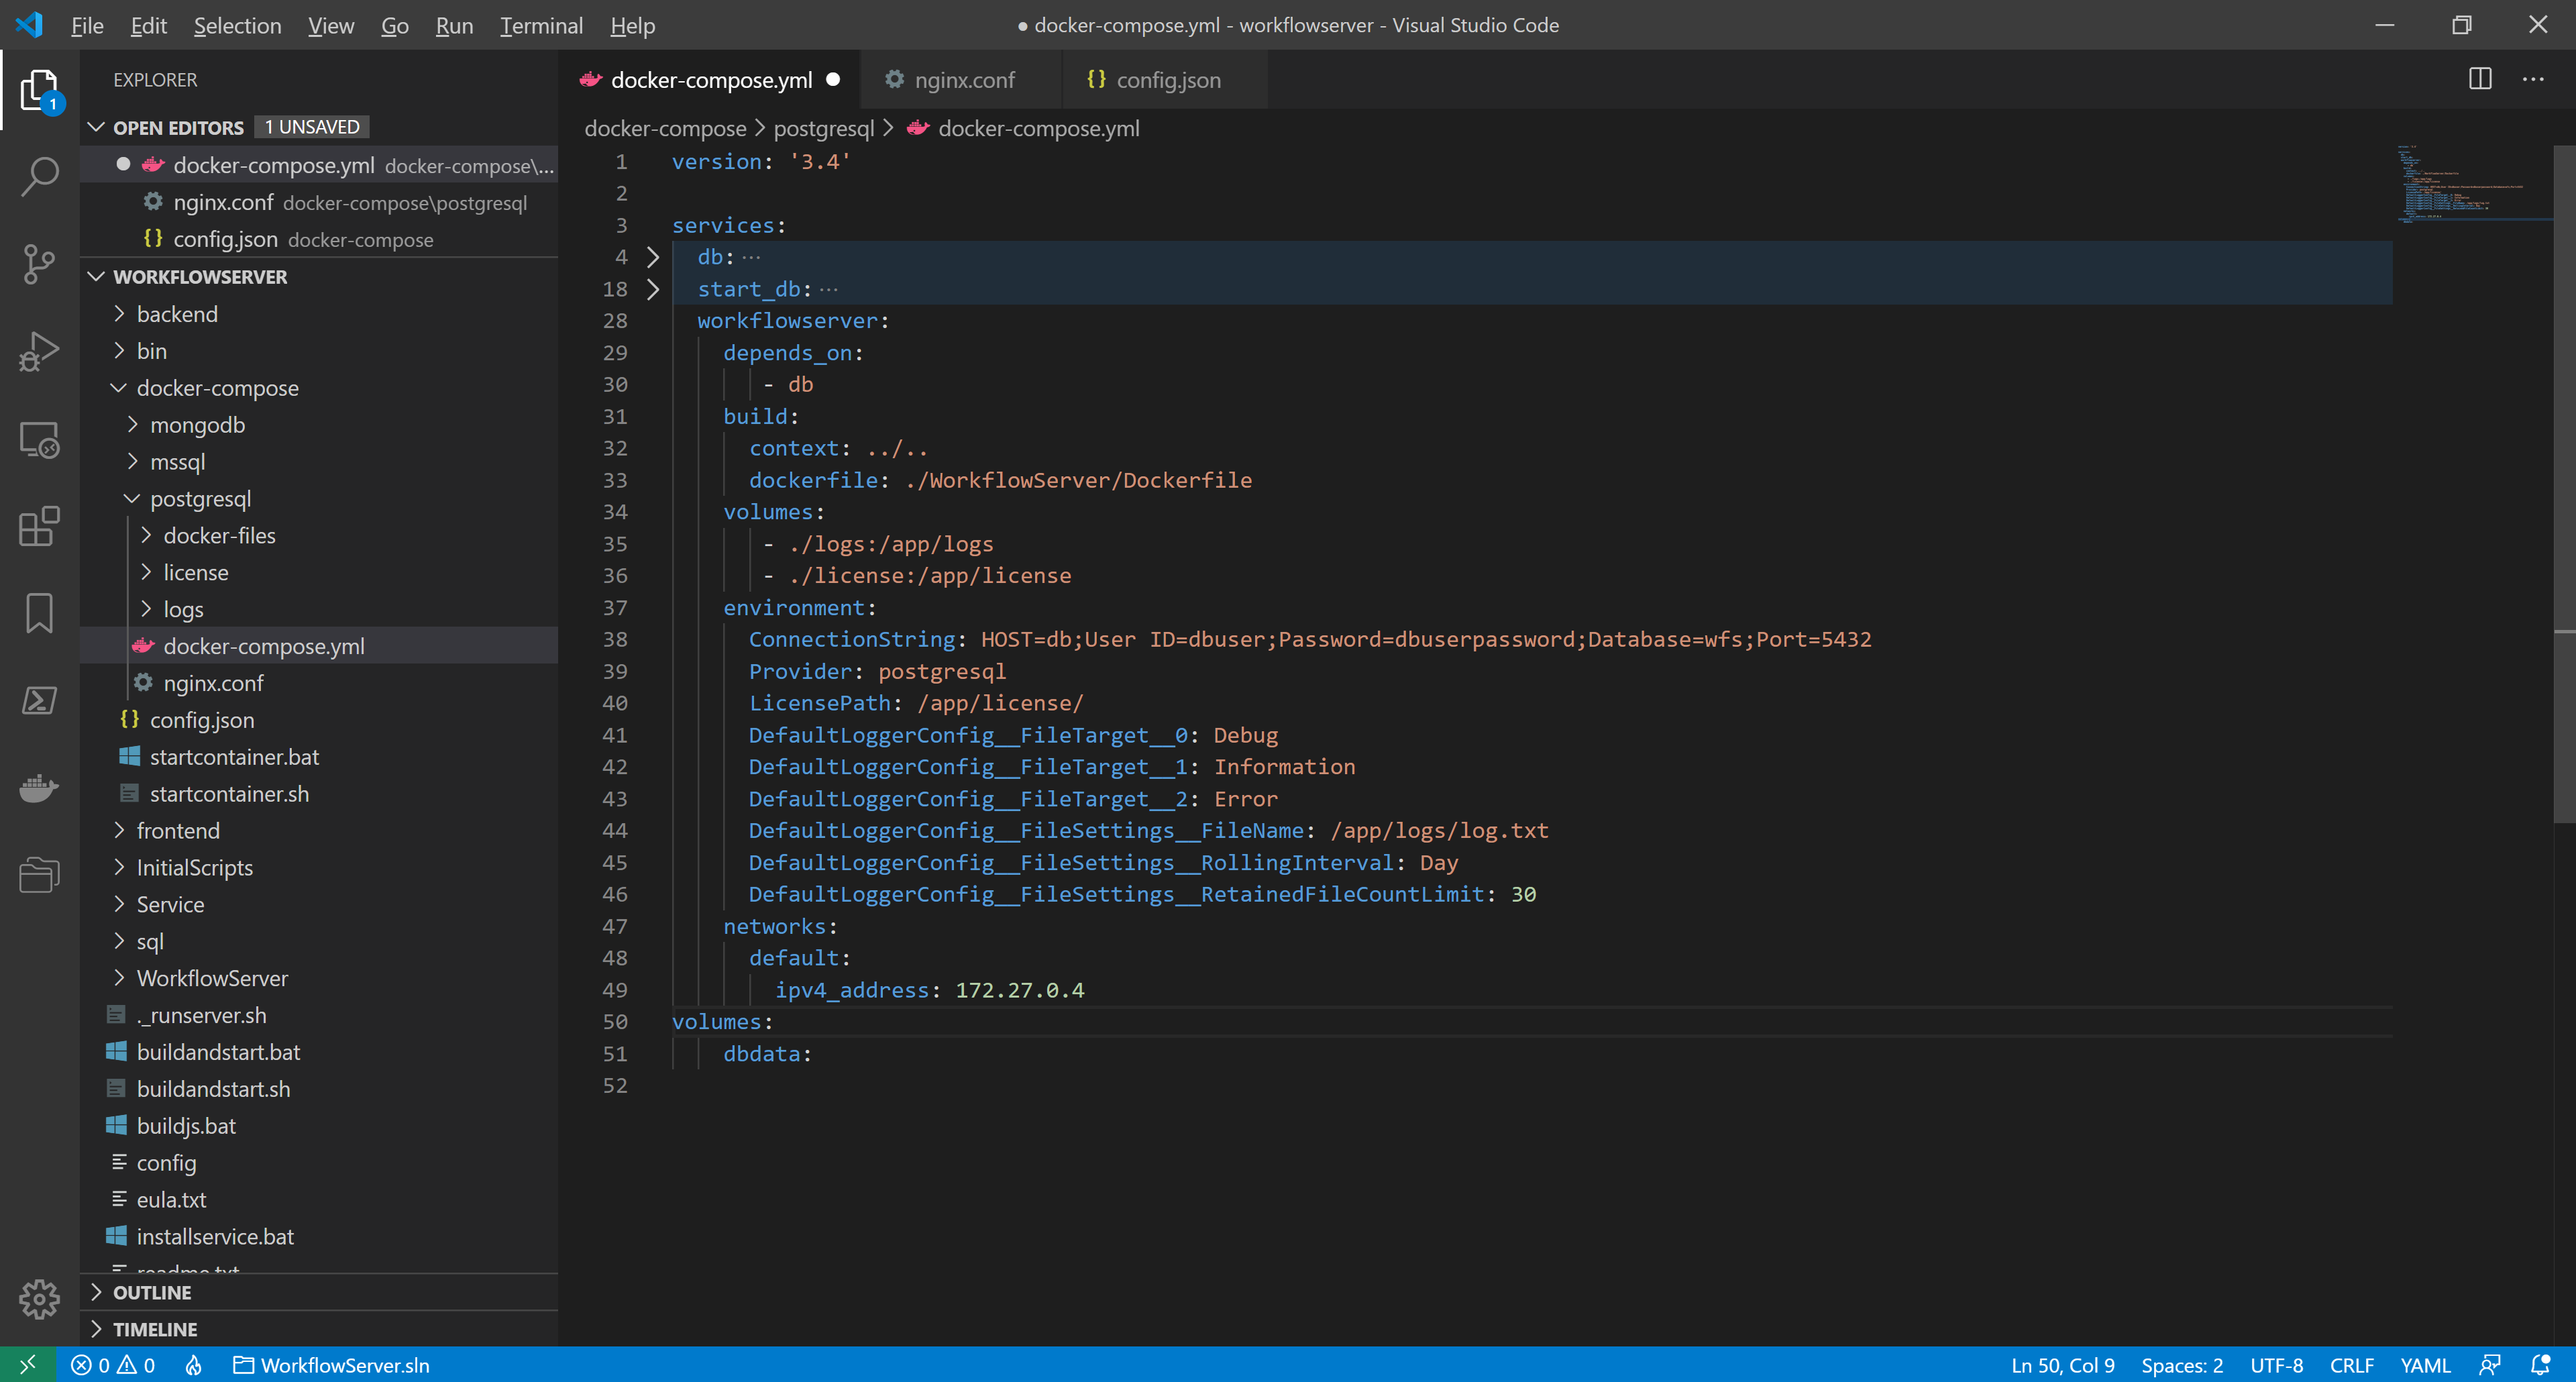
Task: Open editor More Actions ellipsis
Action: point(2533,79)
